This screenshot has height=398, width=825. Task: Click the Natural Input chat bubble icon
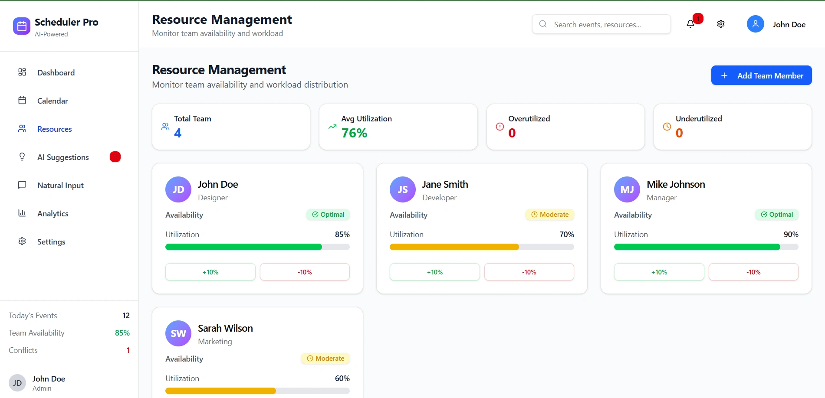tap(22, 185)
